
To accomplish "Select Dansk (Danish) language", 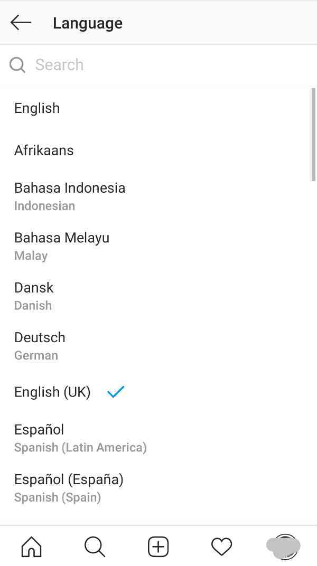I will click(158, 296).
